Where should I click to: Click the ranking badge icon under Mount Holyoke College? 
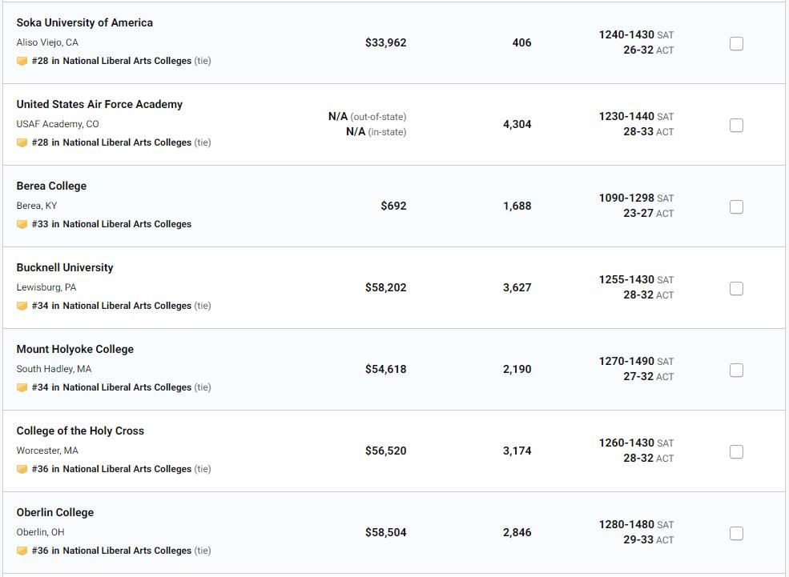coord(22,387)
